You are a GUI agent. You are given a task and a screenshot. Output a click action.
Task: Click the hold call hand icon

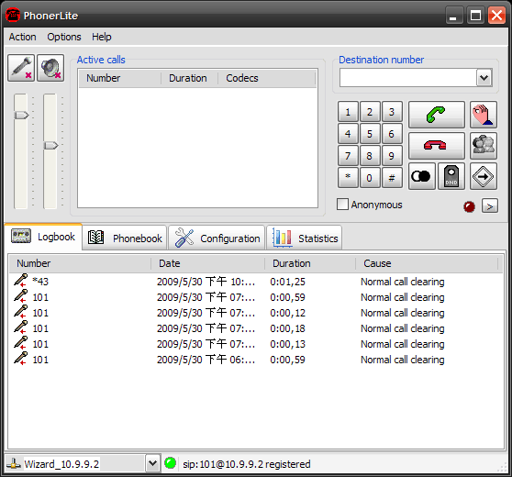[x=484, y=115]
